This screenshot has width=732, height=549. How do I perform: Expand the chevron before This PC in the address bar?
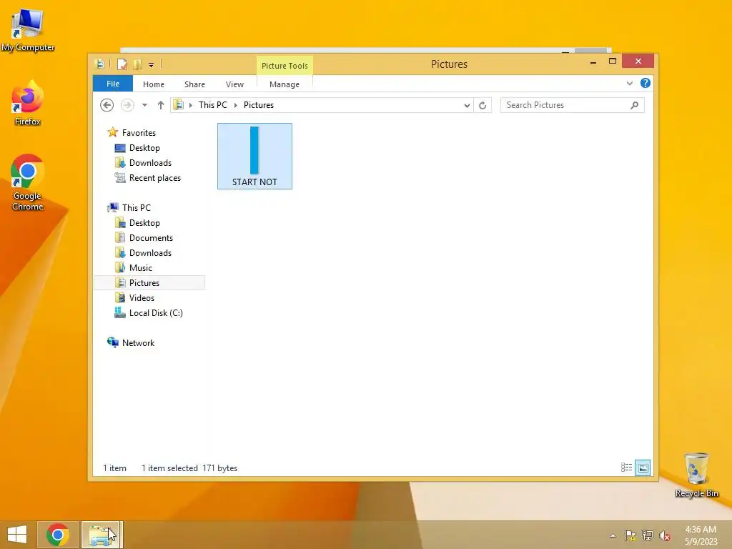pyautogui.click(x=190, y=105)
